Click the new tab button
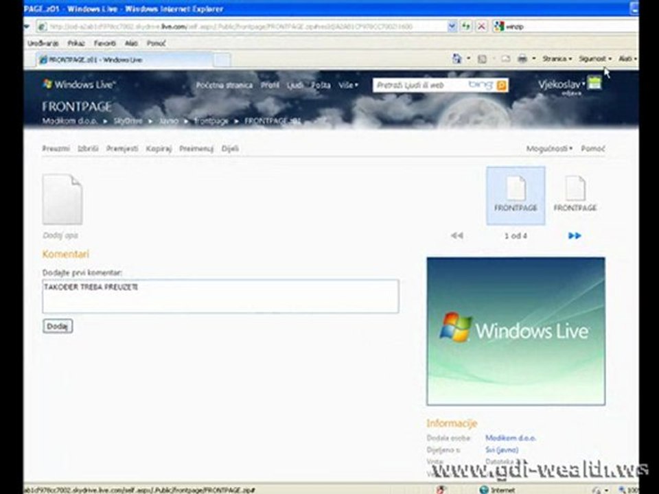Image resolution: width=659 pixels, height=494 pixels. (222, 60)
